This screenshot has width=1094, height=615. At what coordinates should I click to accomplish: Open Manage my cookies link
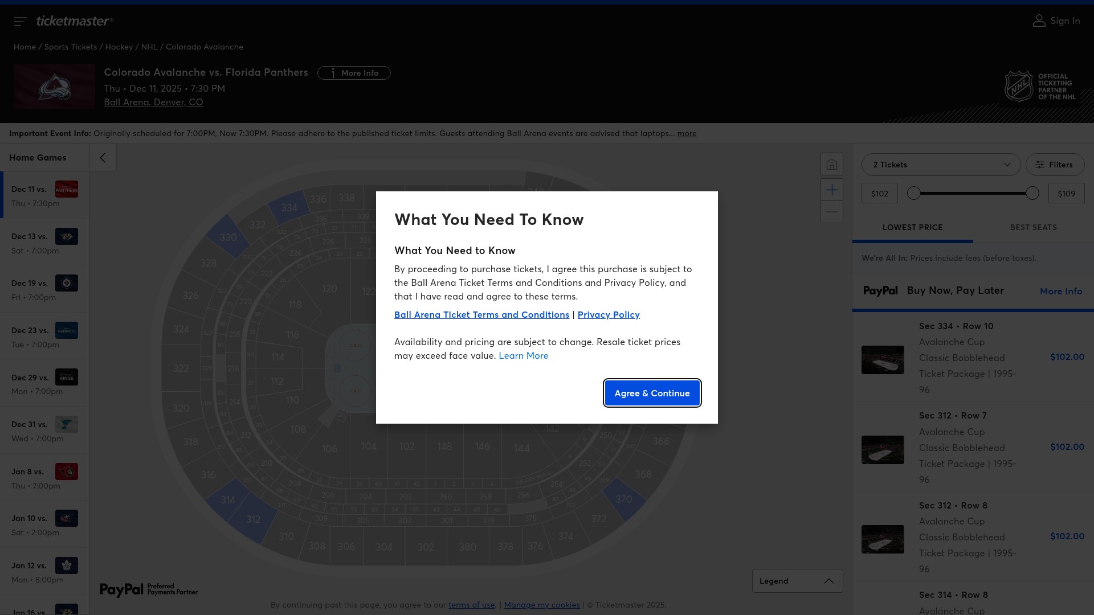(x=542, y=605)
